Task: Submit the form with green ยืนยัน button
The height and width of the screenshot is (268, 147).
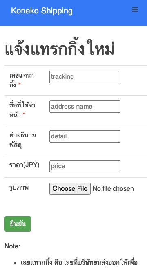Action: tap(18, 224)
